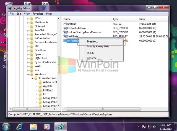This screenshot has width=177, height=131.
Task: Click the Type column header
Action: click(x=124, y=19)
